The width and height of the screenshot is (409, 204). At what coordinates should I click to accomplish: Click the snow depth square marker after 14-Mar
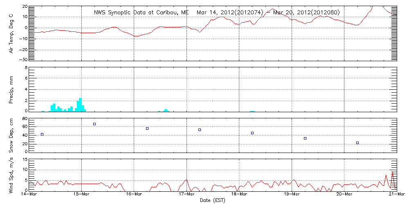pos(42,134)
